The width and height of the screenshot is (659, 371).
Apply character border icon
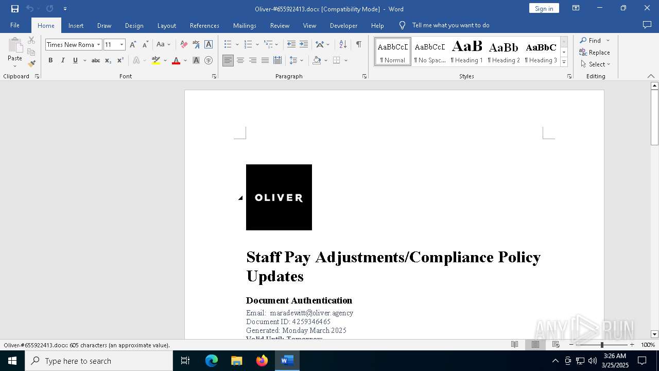[x=209, y=45]
